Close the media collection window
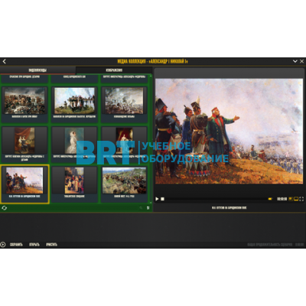 (301, 61)
